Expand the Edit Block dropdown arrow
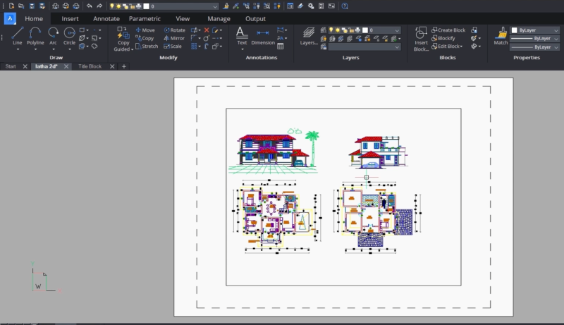Screen dimensions: 564x325 (x=462, y=47)
